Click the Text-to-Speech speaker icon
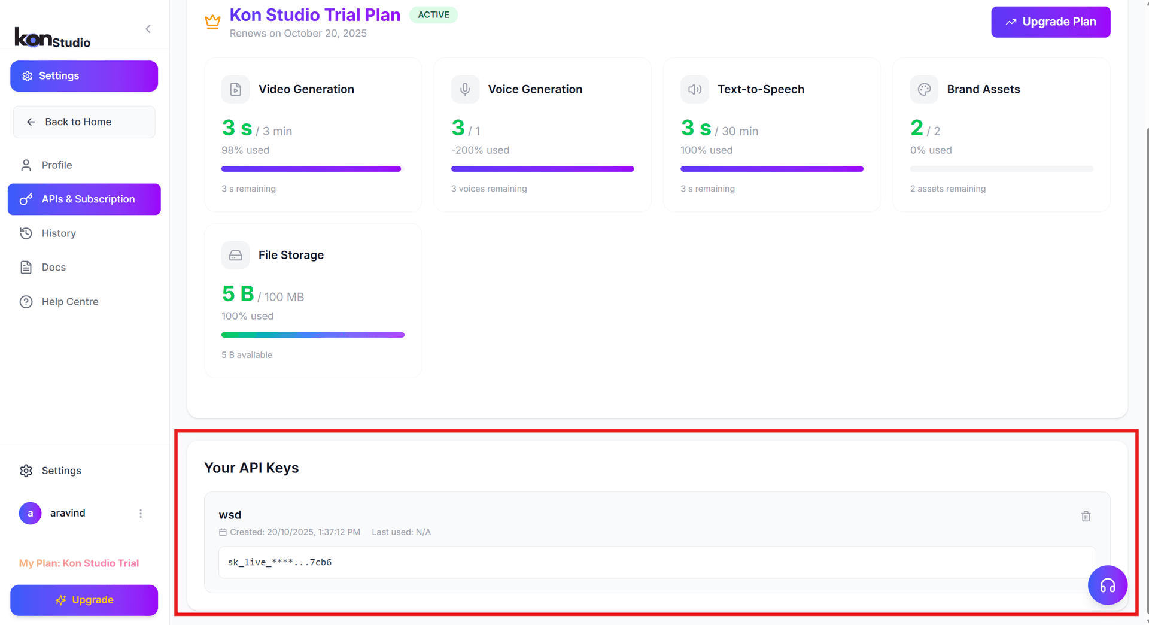This screenshot has height=625, width=1149. pos(694,89)
